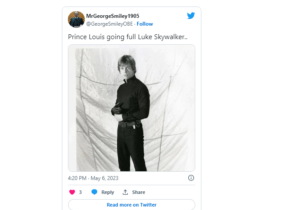Click the belt buckle in the photo
Image resolution: width=282 pixels, height=210 pixels.
(x=123, y=124)
